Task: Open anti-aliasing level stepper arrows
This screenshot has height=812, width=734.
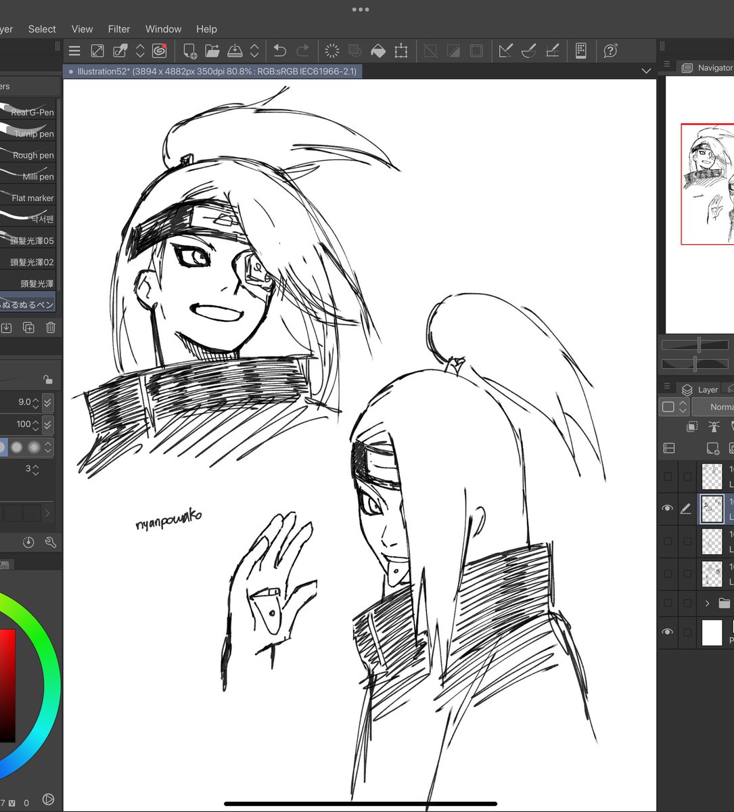Action: tap(49, 447)
